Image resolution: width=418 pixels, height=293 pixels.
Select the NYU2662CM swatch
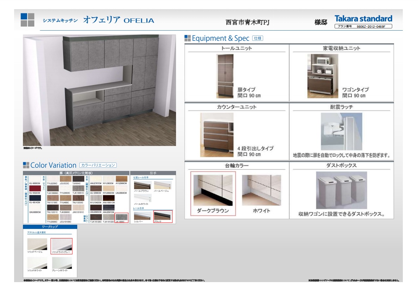pos(109,188)
